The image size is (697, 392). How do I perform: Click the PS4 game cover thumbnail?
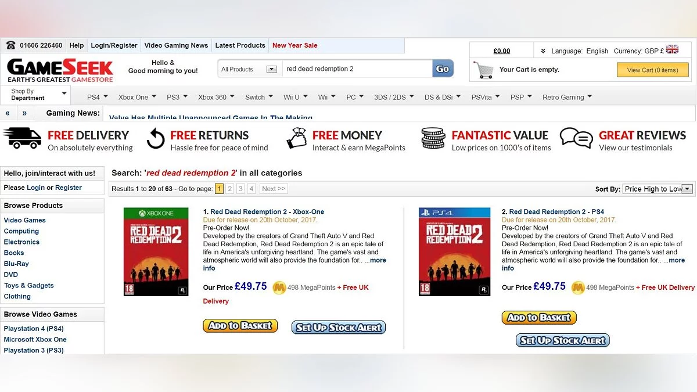(x=454, y=251)
